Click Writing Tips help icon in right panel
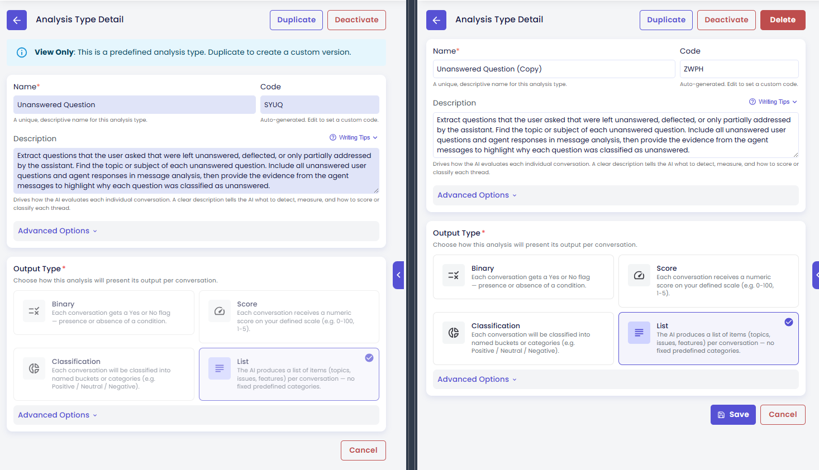 pyautogui.click(x=753, y=102)
